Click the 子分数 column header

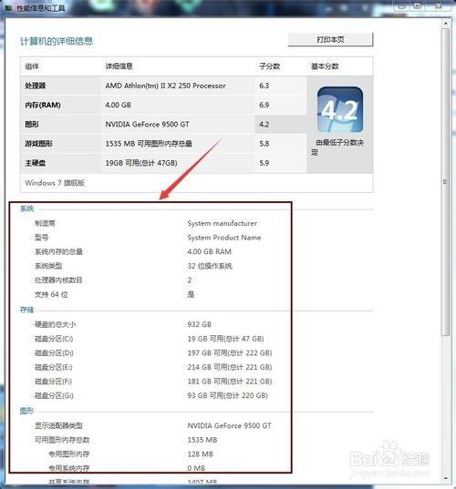tap(270, 66)
